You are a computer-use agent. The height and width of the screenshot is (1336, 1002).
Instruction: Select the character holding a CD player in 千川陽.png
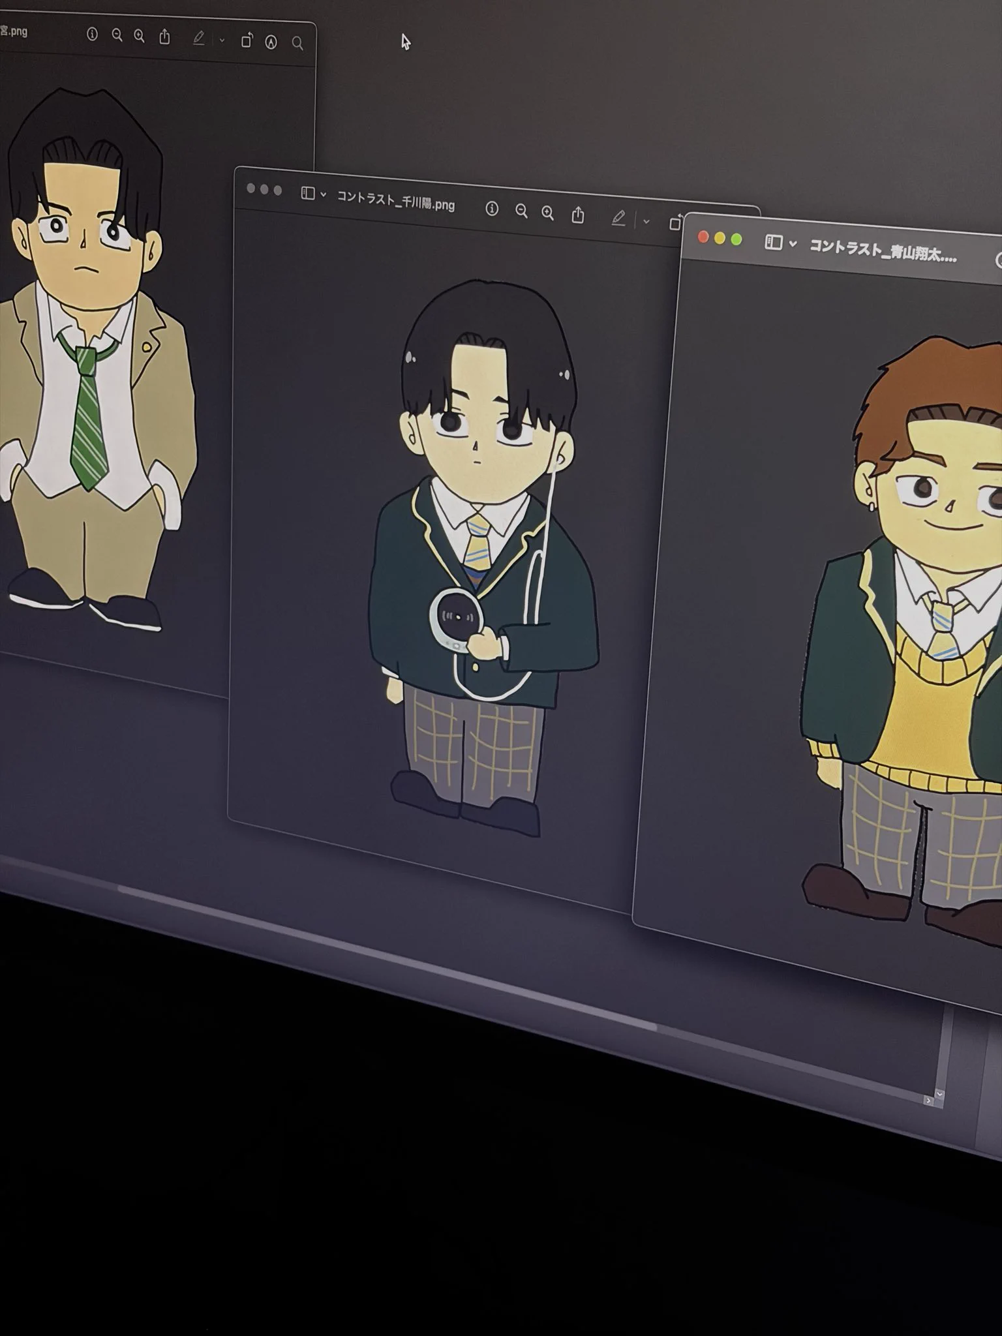483,558
